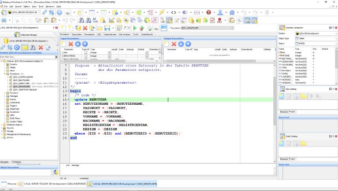Move output parameter down with blue arrow

click(x=188, y=44)
